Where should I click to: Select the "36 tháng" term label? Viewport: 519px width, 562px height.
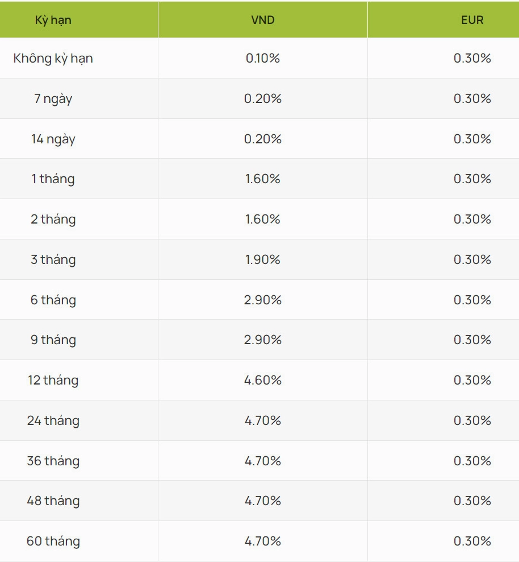[x=53, y=461]
